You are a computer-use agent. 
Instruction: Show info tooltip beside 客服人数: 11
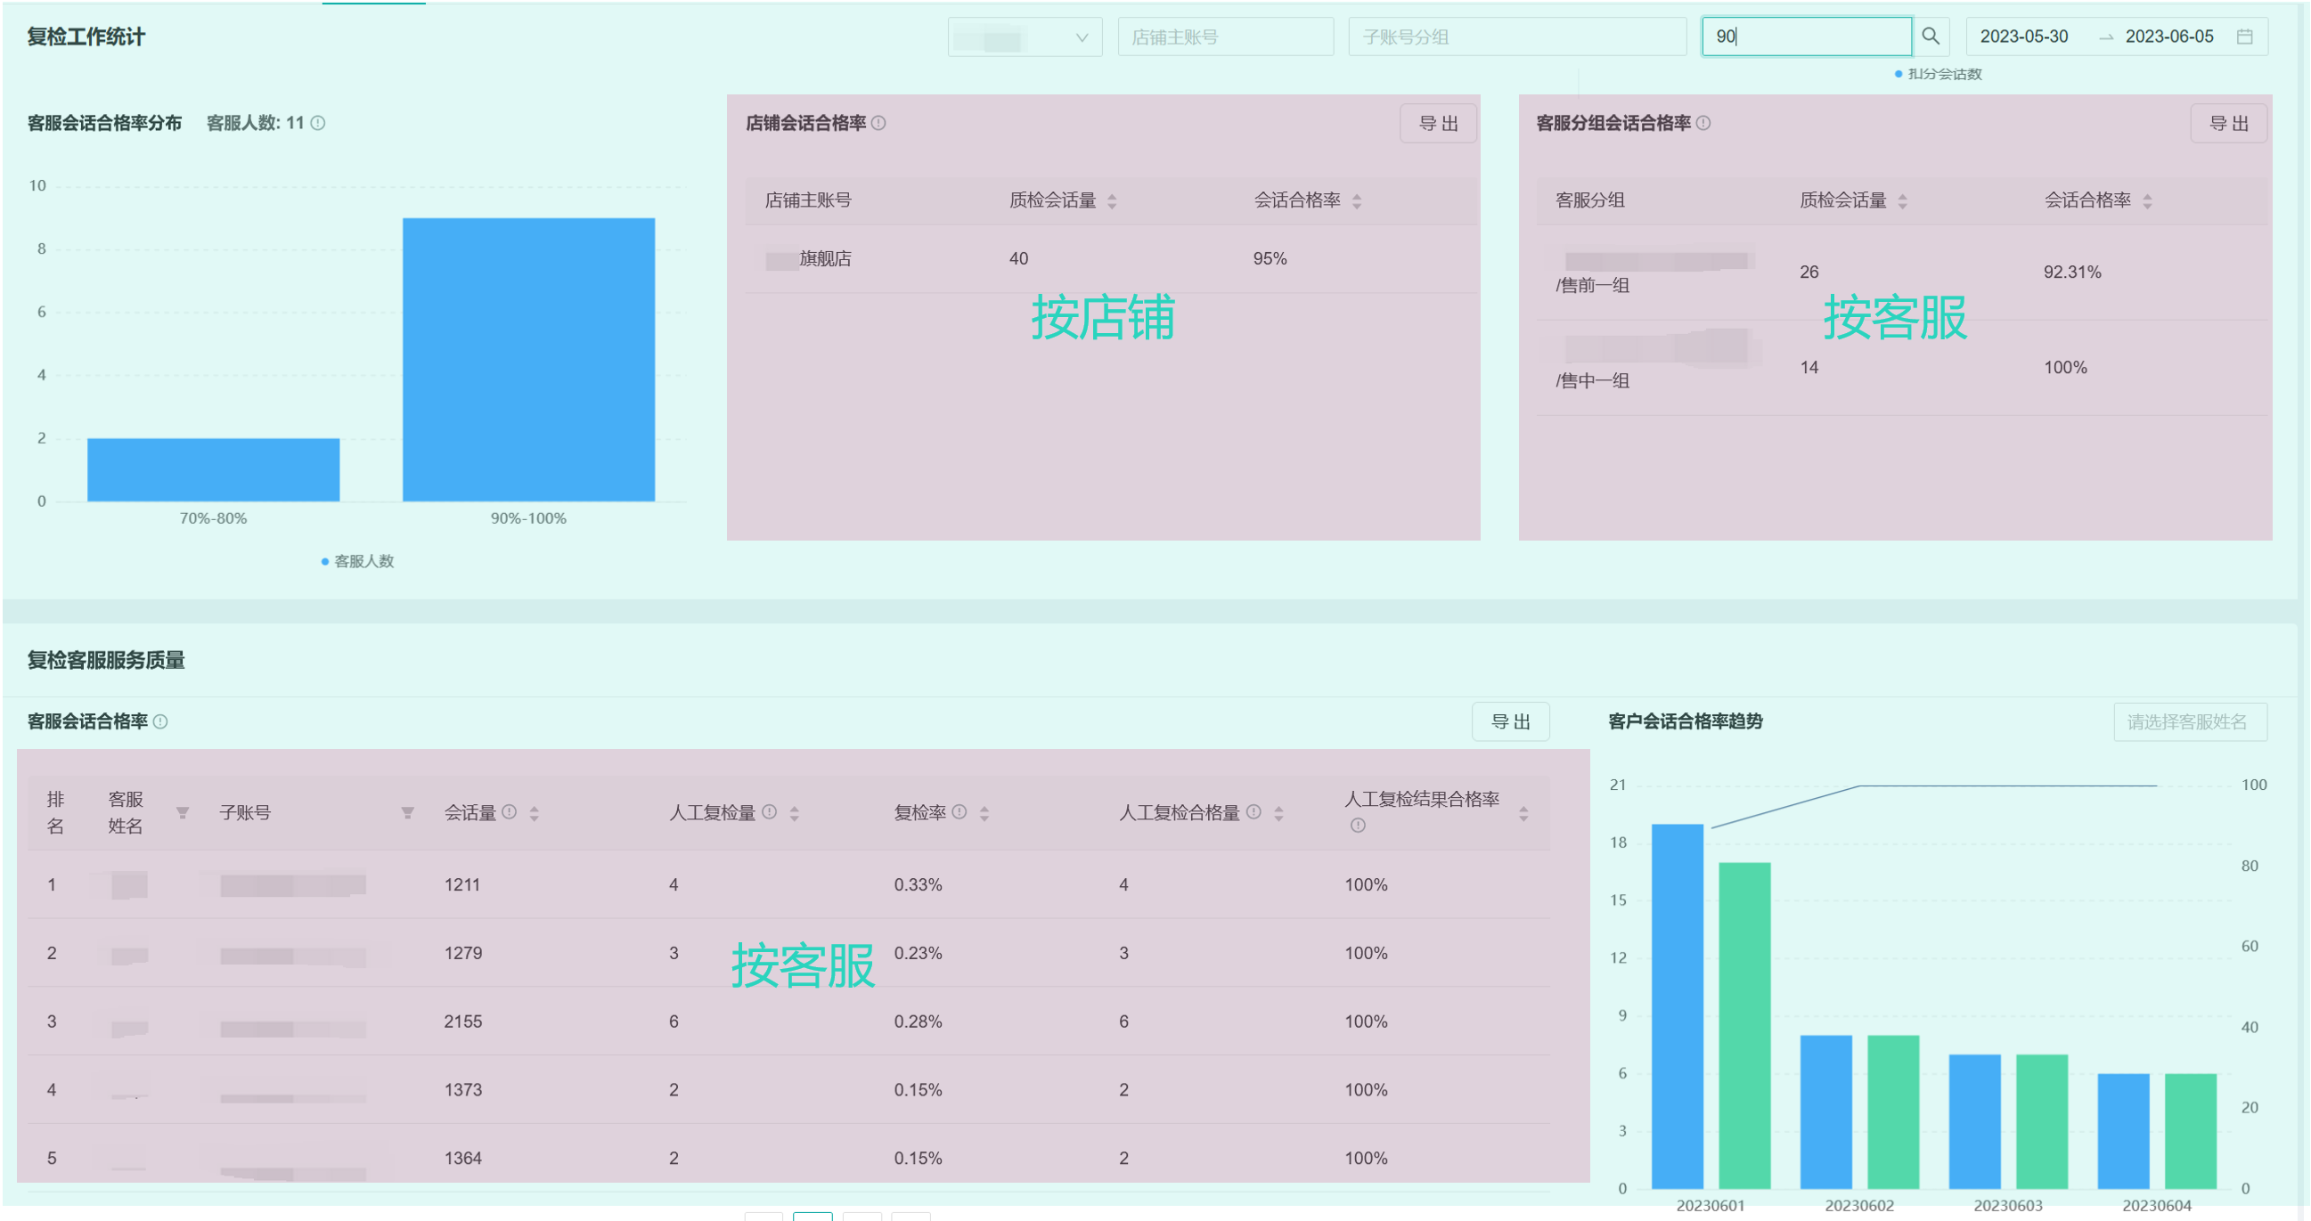coord(317,123)
